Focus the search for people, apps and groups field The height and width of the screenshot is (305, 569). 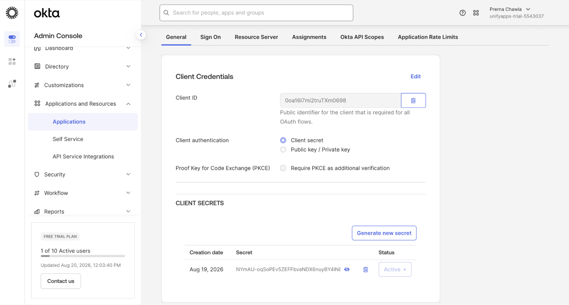click(x=256, y=13)
